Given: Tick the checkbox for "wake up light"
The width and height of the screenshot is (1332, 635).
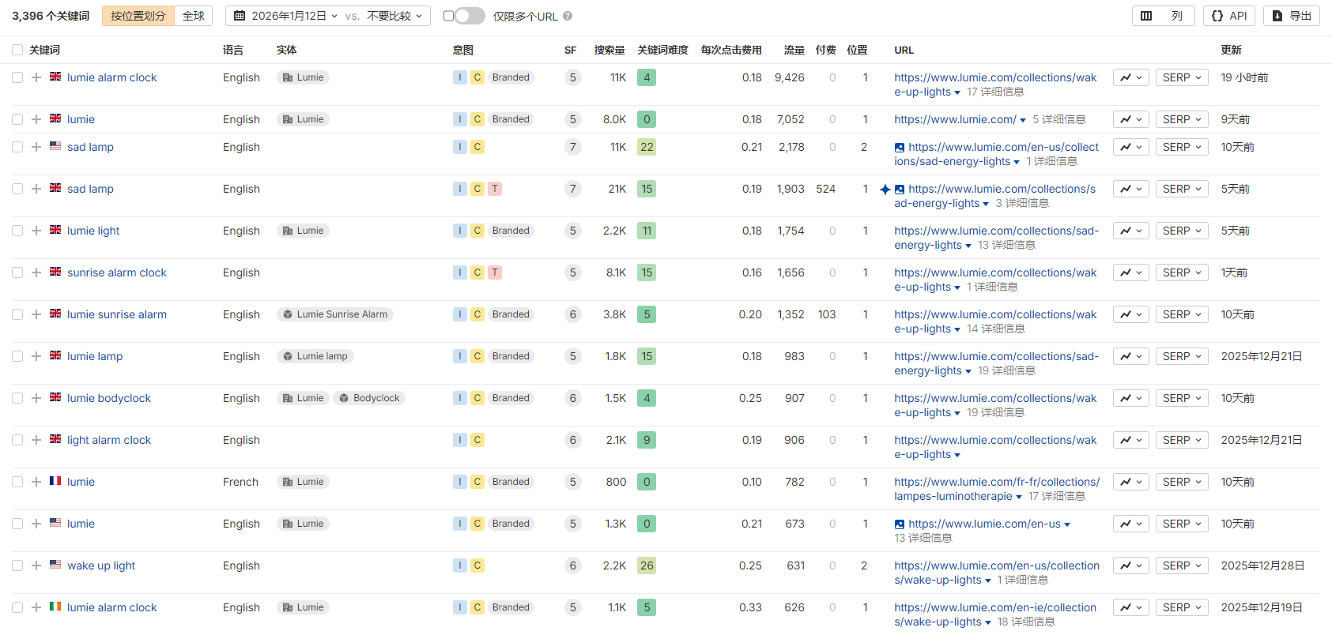Looking at the screenshot, I should pos(17,565).
